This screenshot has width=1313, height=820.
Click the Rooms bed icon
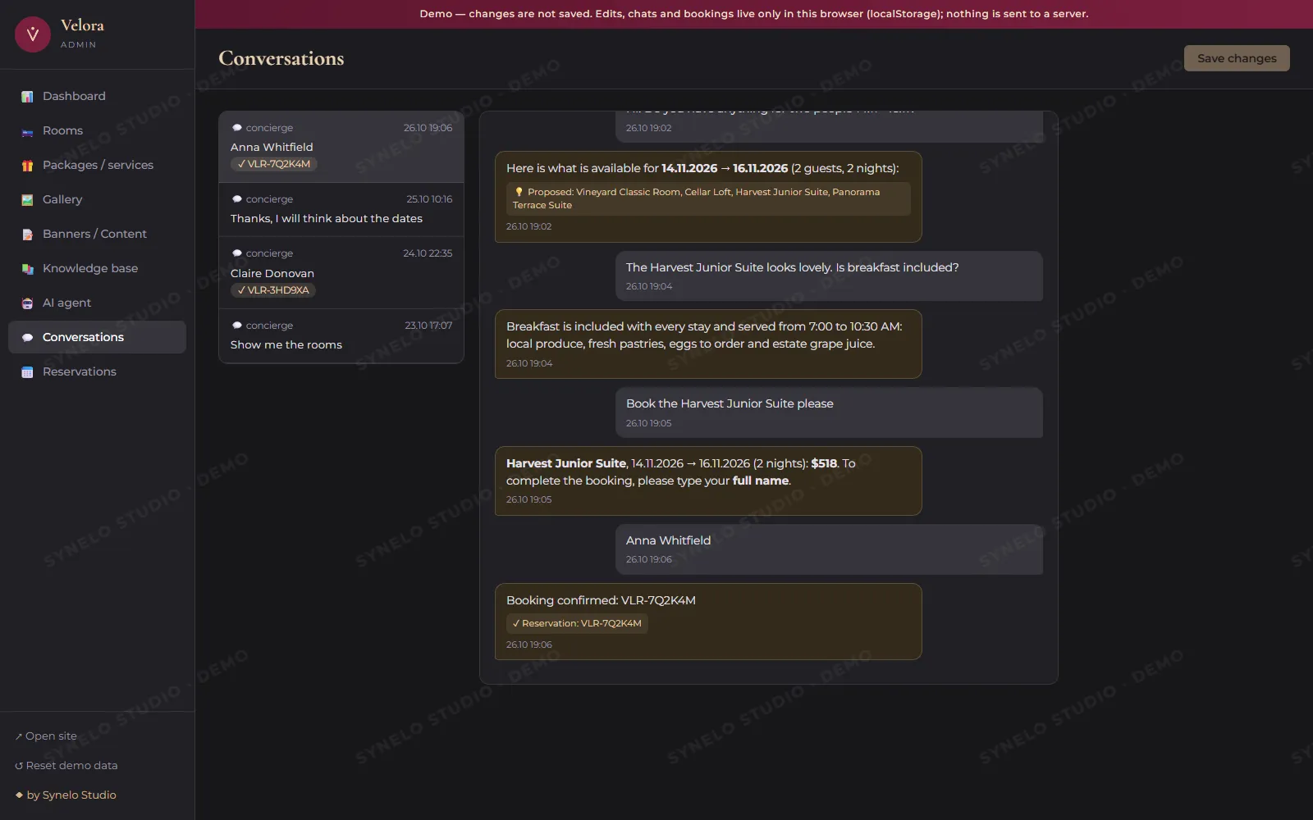coord(27,130)
